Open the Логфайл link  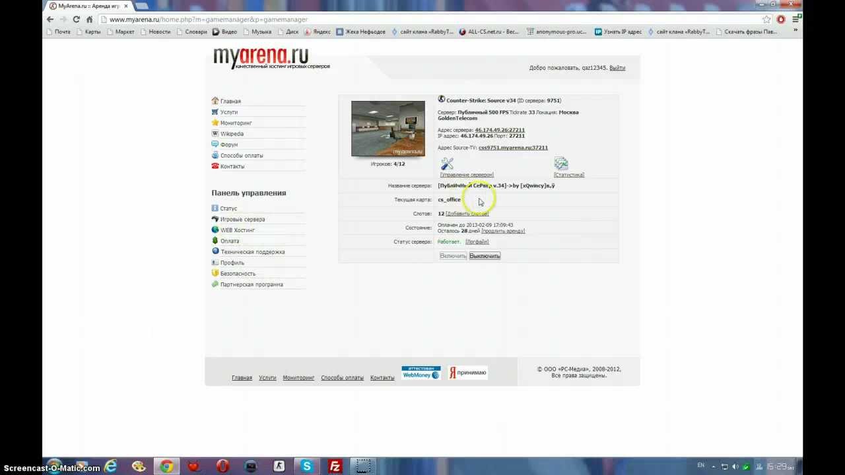tap(477, 242)
